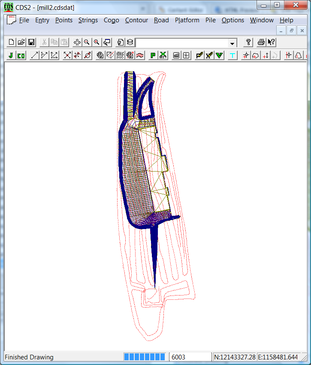Click the green V toolbar icon
The image size is (311, 365).
pyautogui.click(x=219, y=55)
